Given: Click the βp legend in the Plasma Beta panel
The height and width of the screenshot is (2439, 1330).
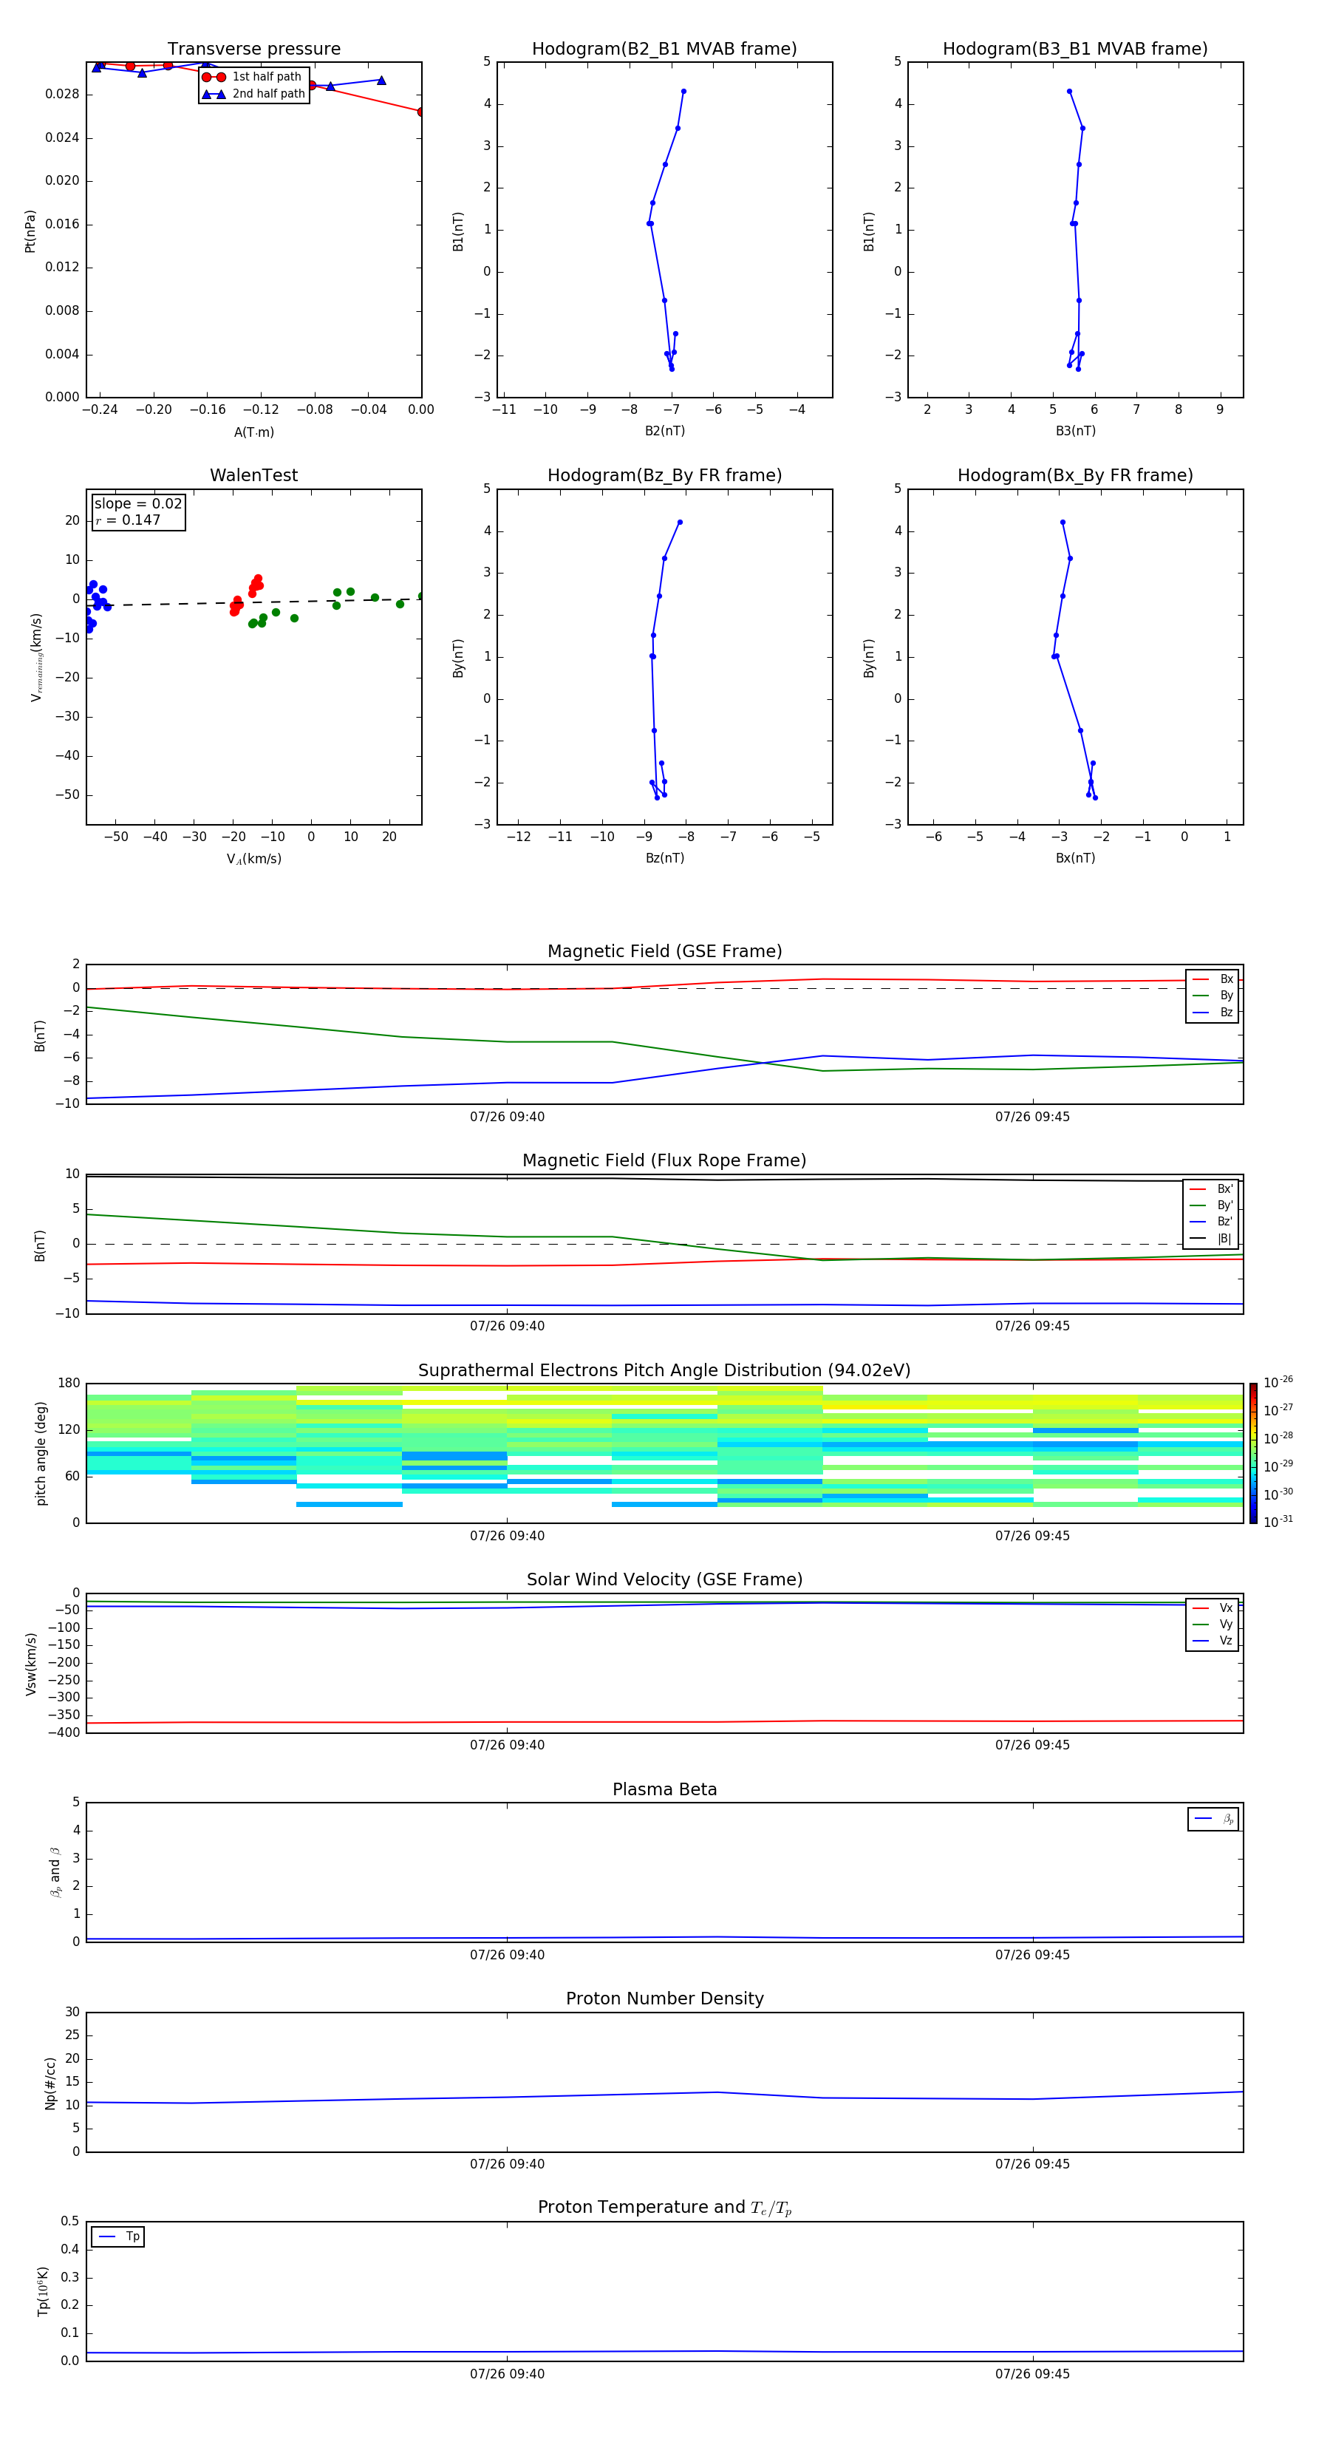Looking at the screenshot, I should 1213,1819.
